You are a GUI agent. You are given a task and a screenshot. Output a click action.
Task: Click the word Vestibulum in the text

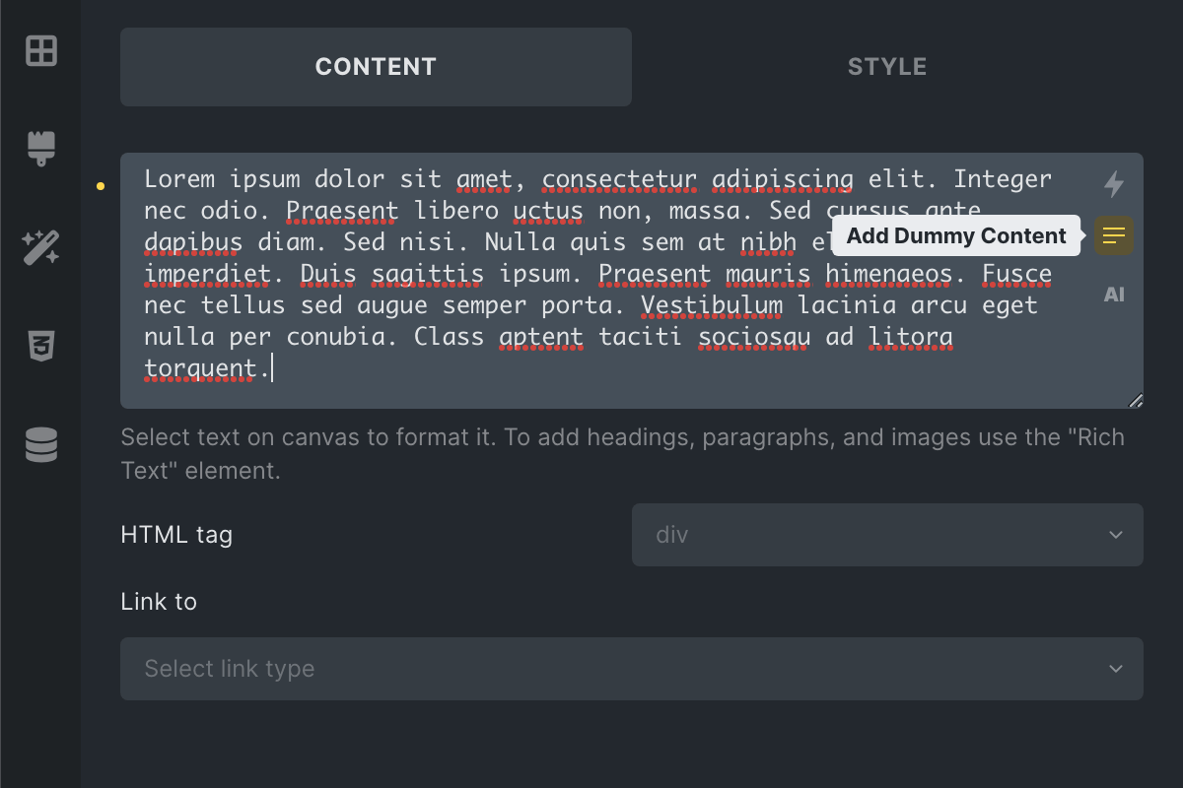click(x=712, y=305)
